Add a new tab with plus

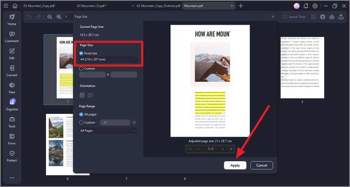[241, 6]
